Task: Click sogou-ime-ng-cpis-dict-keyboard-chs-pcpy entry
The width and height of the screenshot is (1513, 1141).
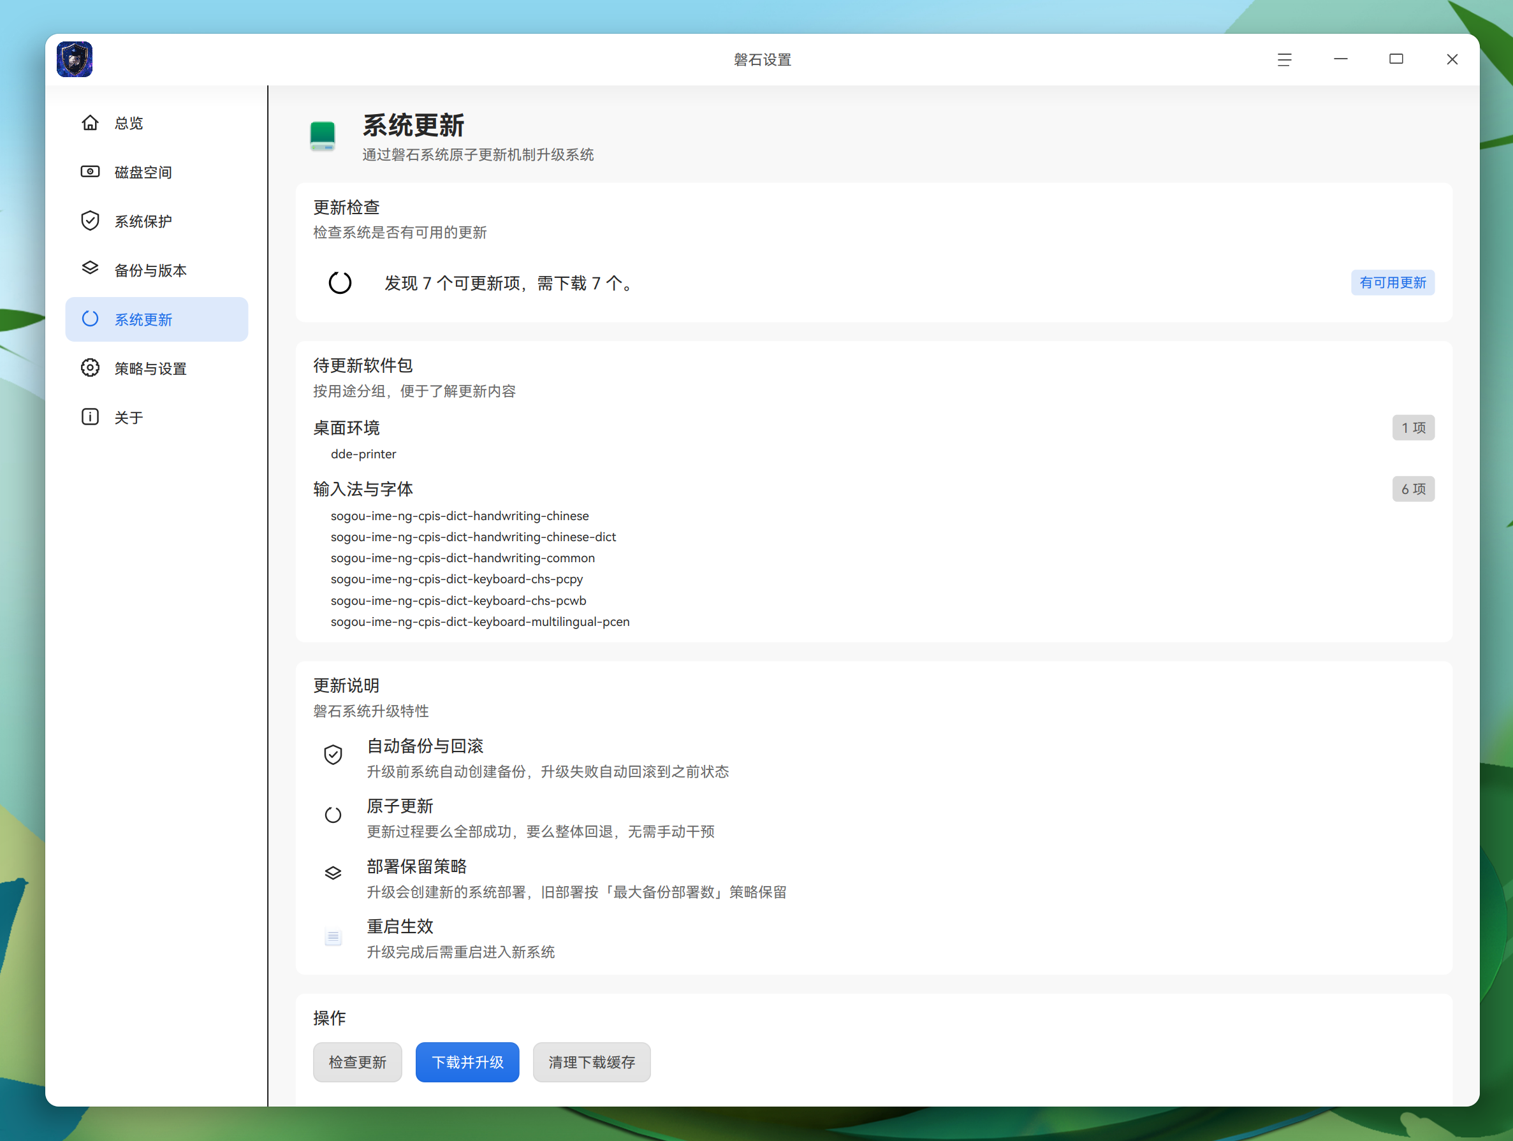Action: click(x=457, y=579)
